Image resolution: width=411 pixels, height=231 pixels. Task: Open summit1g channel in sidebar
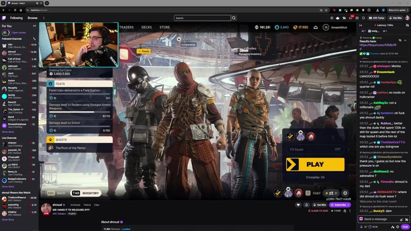click(x=19, y=206)
